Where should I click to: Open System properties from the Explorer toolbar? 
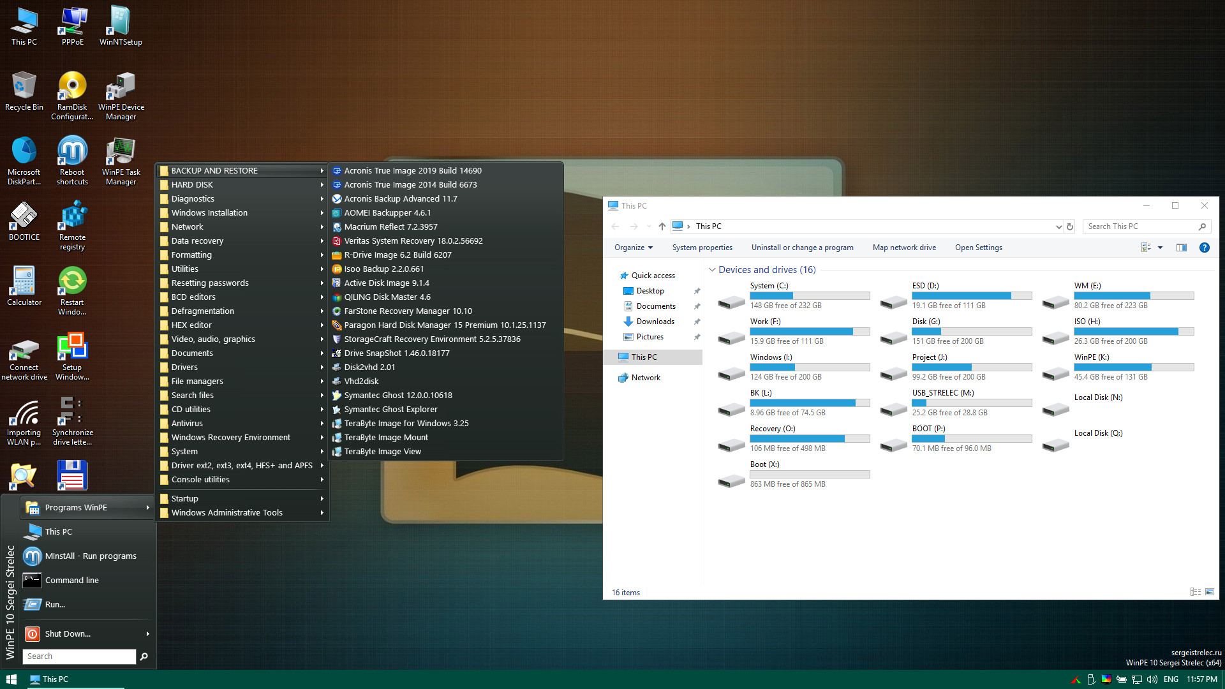702,248
